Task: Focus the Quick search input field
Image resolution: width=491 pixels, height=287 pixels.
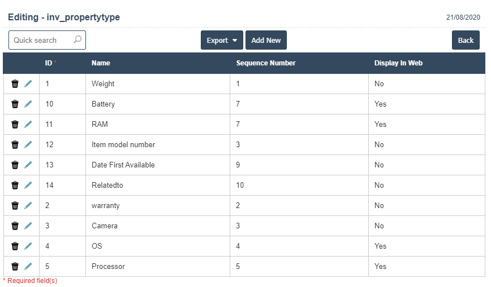Action: (40, 41)
